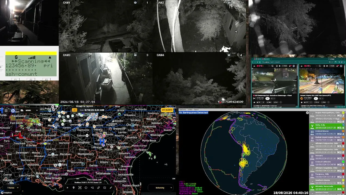Open the earthquake app Links menu
Screen dimensions: 346x195
[x=190, y=109]
